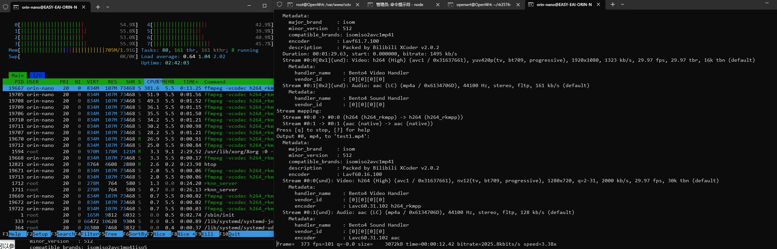
Task: Expand the right terminal profile dropdown
Action: [622, 4]
